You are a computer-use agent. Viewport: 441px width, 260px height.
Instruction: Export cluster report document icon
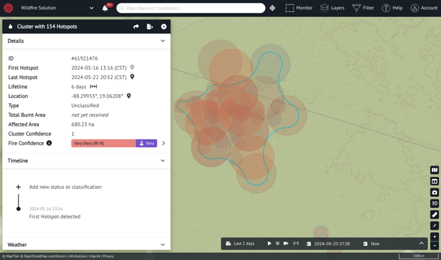coord(150,26)
